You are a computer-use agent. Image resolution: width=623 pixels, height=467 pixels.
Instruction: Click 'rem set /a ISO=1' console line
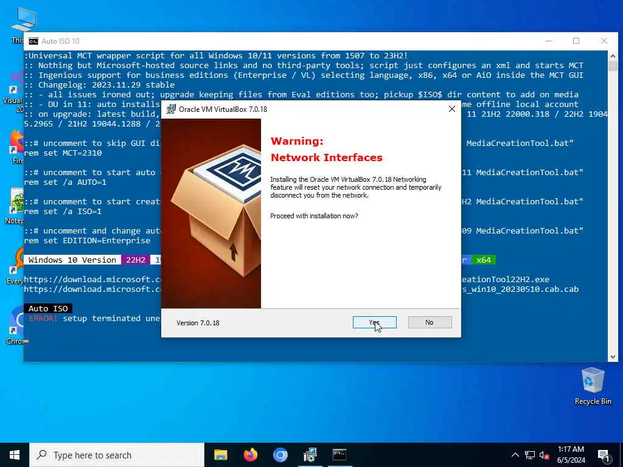(x=63, y=211)
